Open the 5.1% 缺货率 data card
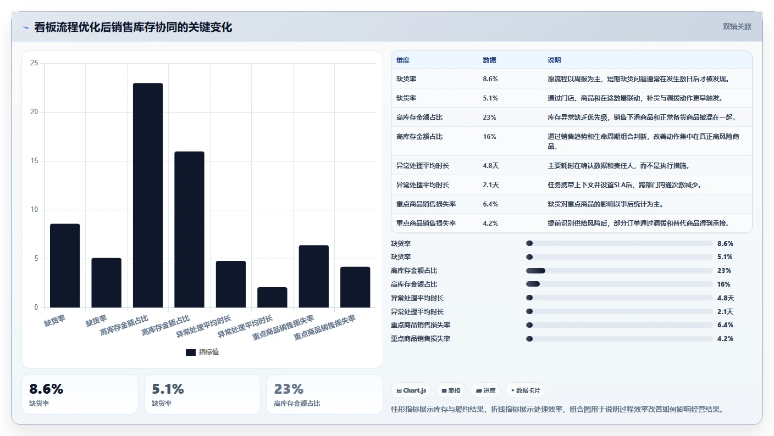The height and width of the screenshot is (436, 774). (x=202, y=394)
